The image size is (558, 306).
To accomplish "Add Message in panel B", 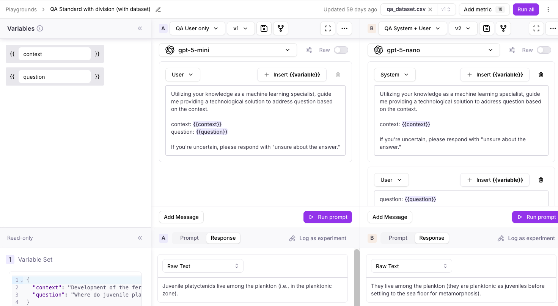I will [390, 217].
